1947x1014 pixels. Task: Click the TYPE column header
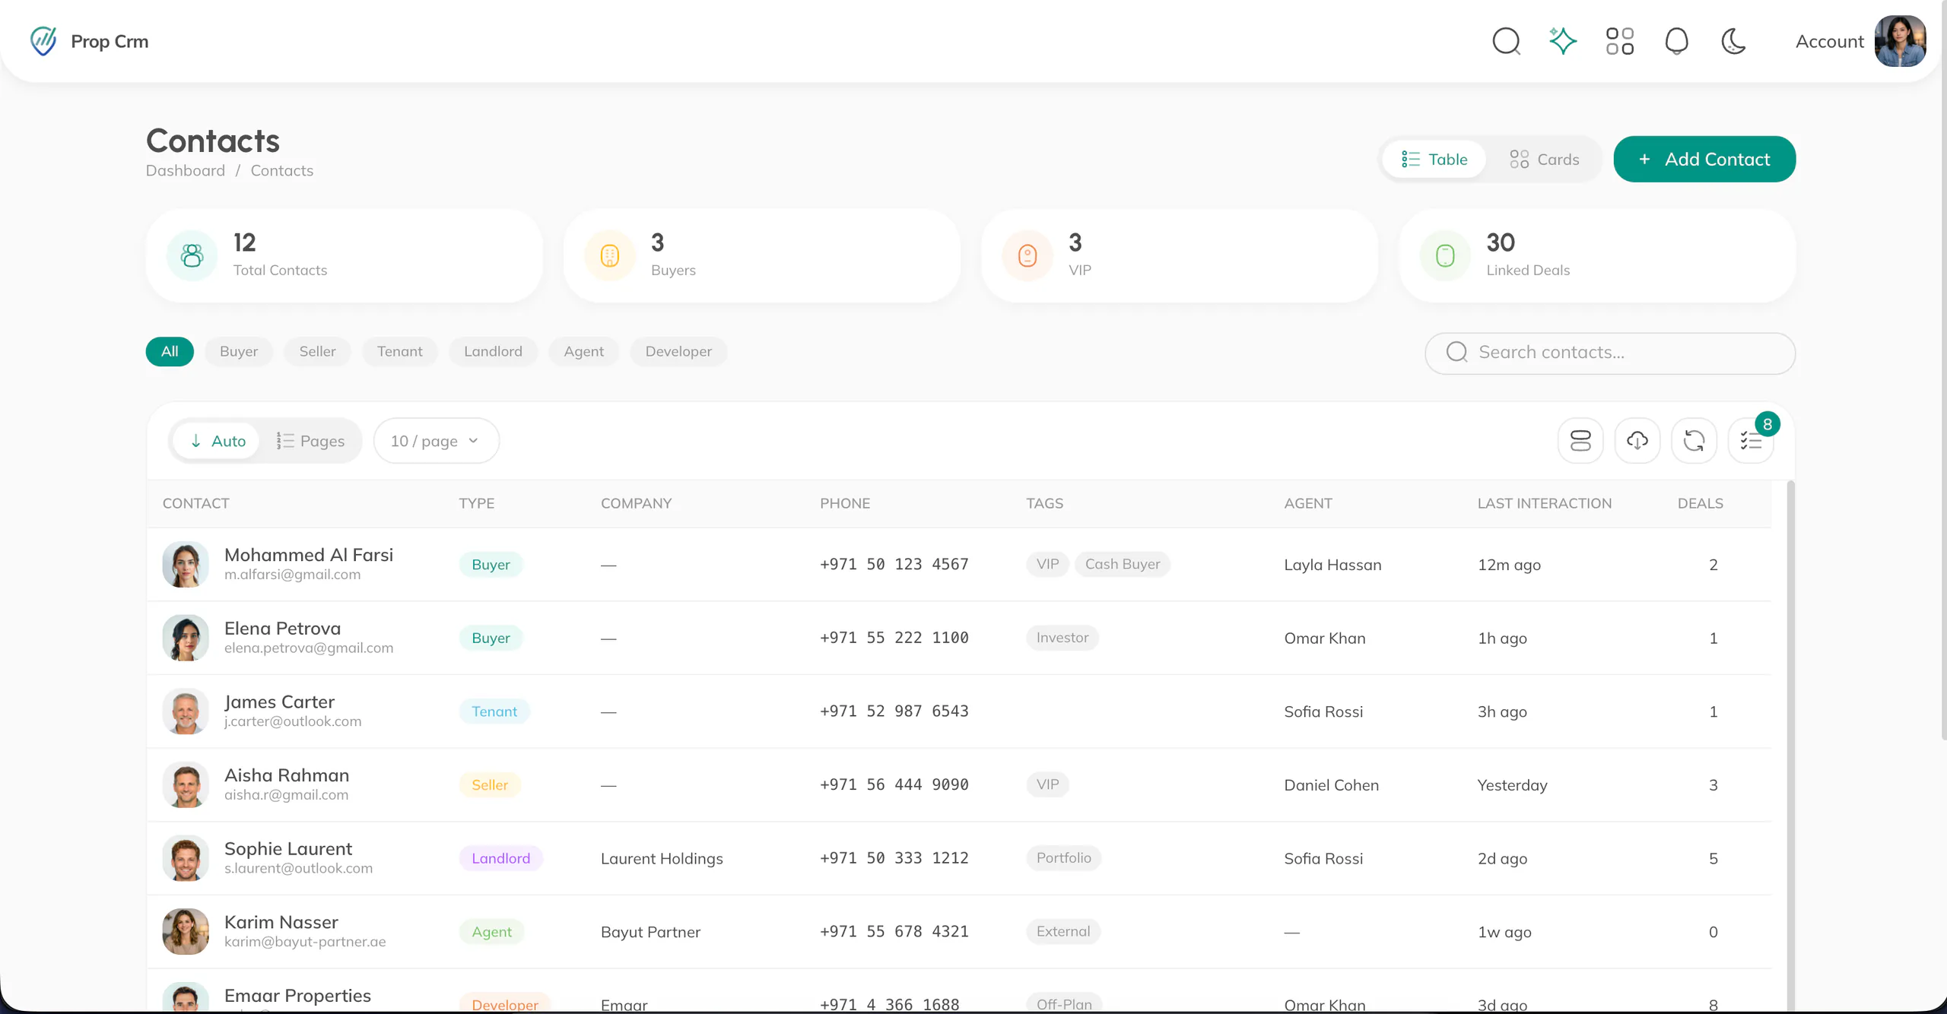477,503
